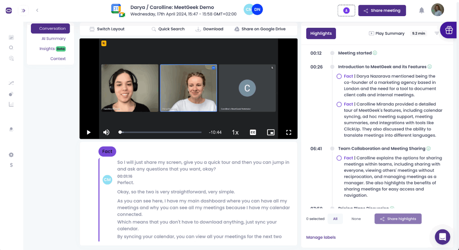459x250 pixels.
Task: Click Share on Google Drive
Action: click(260, 29)
